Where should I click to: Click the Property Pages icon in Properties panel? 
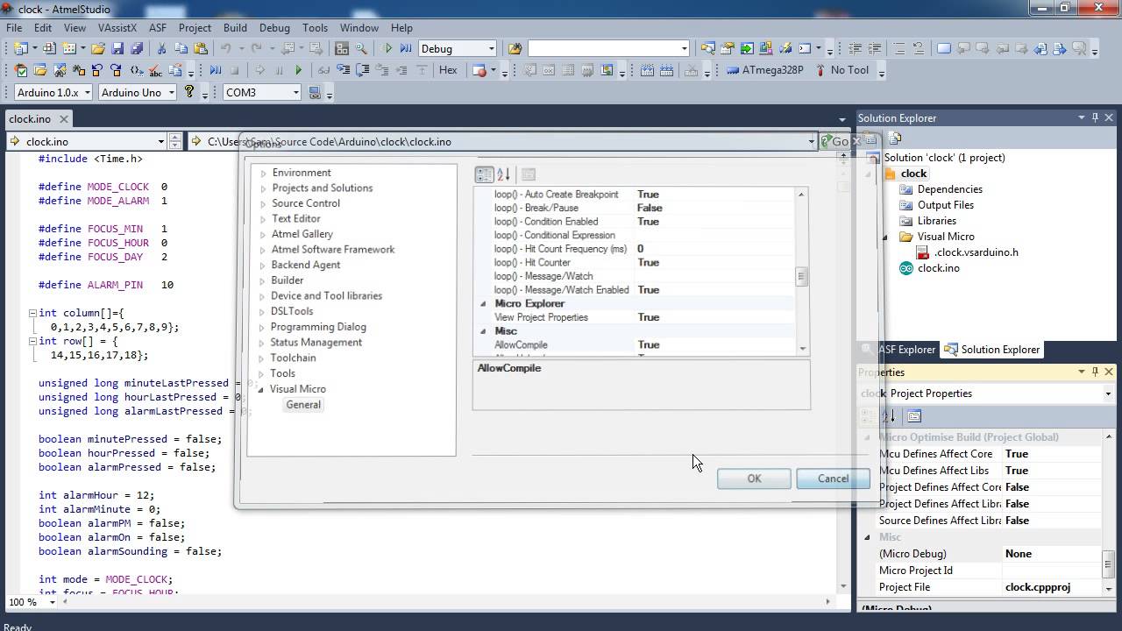tap(914, 416)
